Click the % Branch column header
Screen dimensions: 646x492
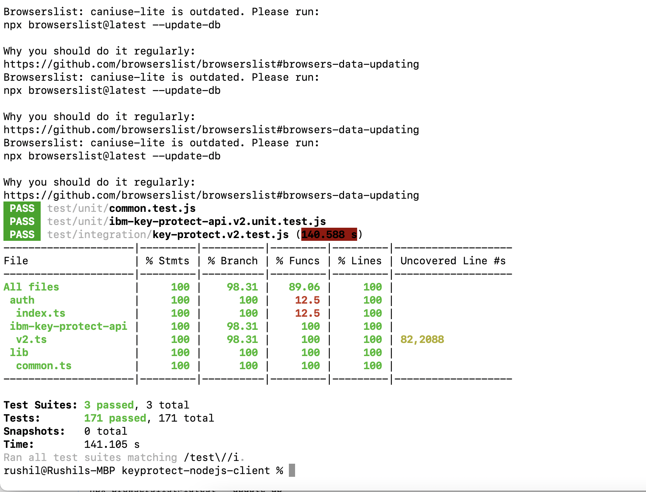[233, 261]
